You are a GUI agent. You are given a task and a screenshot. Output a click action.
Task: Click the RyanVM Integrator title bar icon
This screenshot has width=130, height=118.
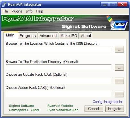(4, 4)
